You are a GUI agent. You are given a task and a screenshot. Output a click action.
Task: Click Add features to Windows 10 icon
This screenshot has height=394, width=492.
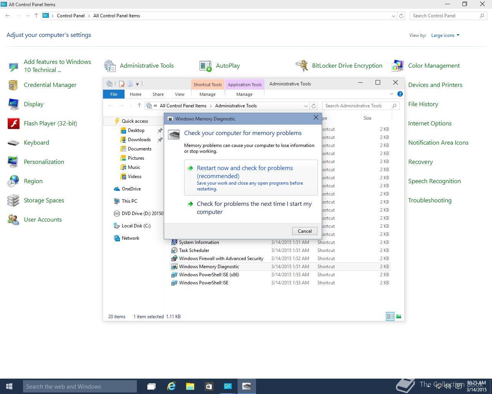(13, 67)
